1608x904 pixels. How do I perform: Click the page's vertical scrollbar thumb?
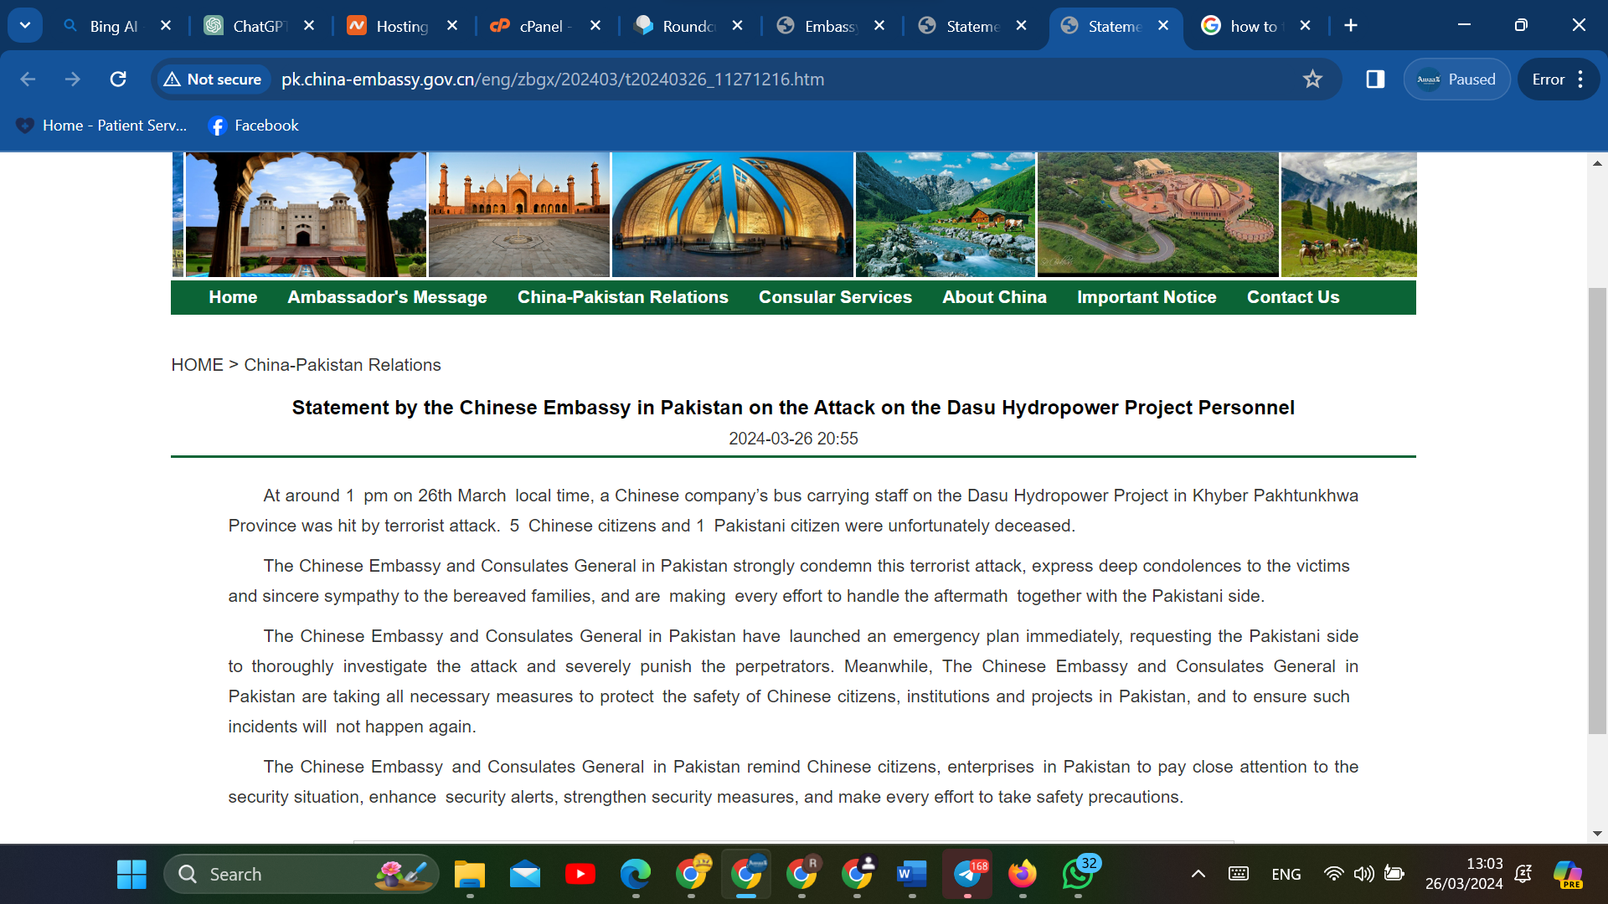pos(1597,511)
